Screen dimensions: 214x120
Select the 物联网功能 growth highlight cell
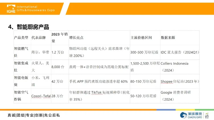click(x=99, y=52)
